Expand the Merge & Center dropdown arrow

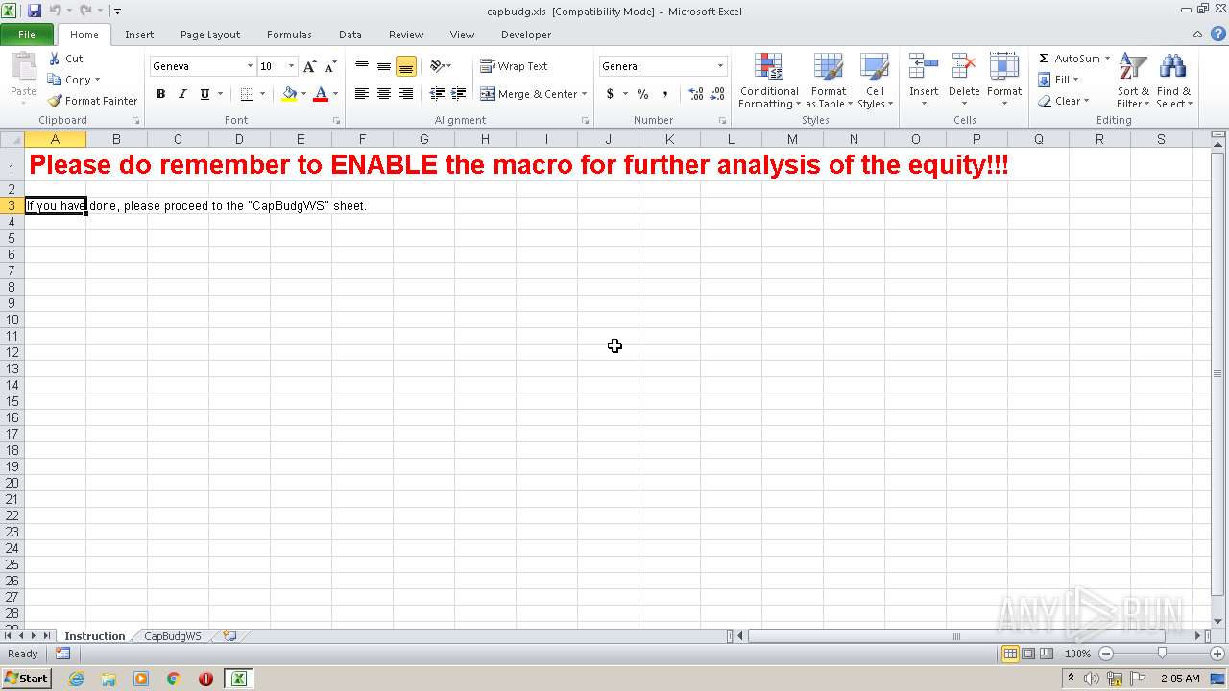click(x=585, y=94)
